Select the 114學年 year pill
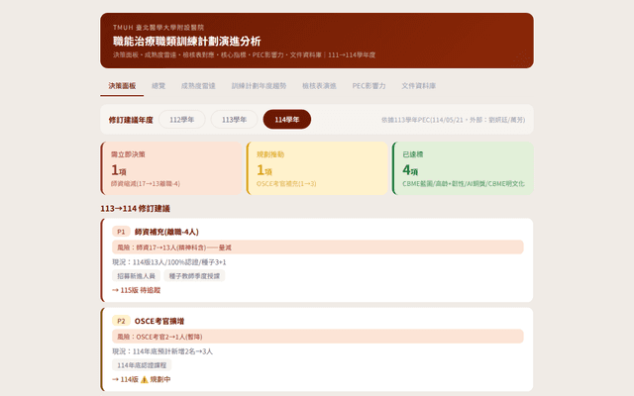The width and height of the screenshot is (634, 396). 287,120
